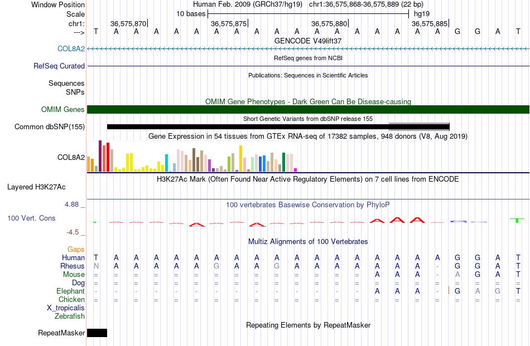
Task: Click the Window Position label
Action: click(x=58, y=4)
